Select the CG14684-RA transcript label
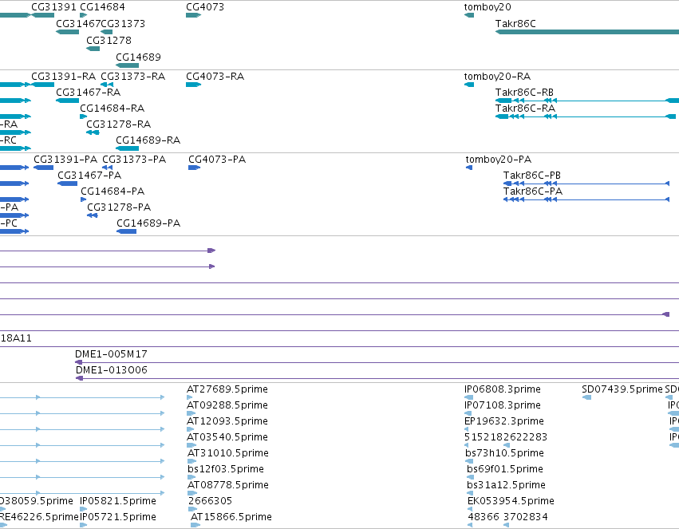The image size is (679, 529). [113, 109]
